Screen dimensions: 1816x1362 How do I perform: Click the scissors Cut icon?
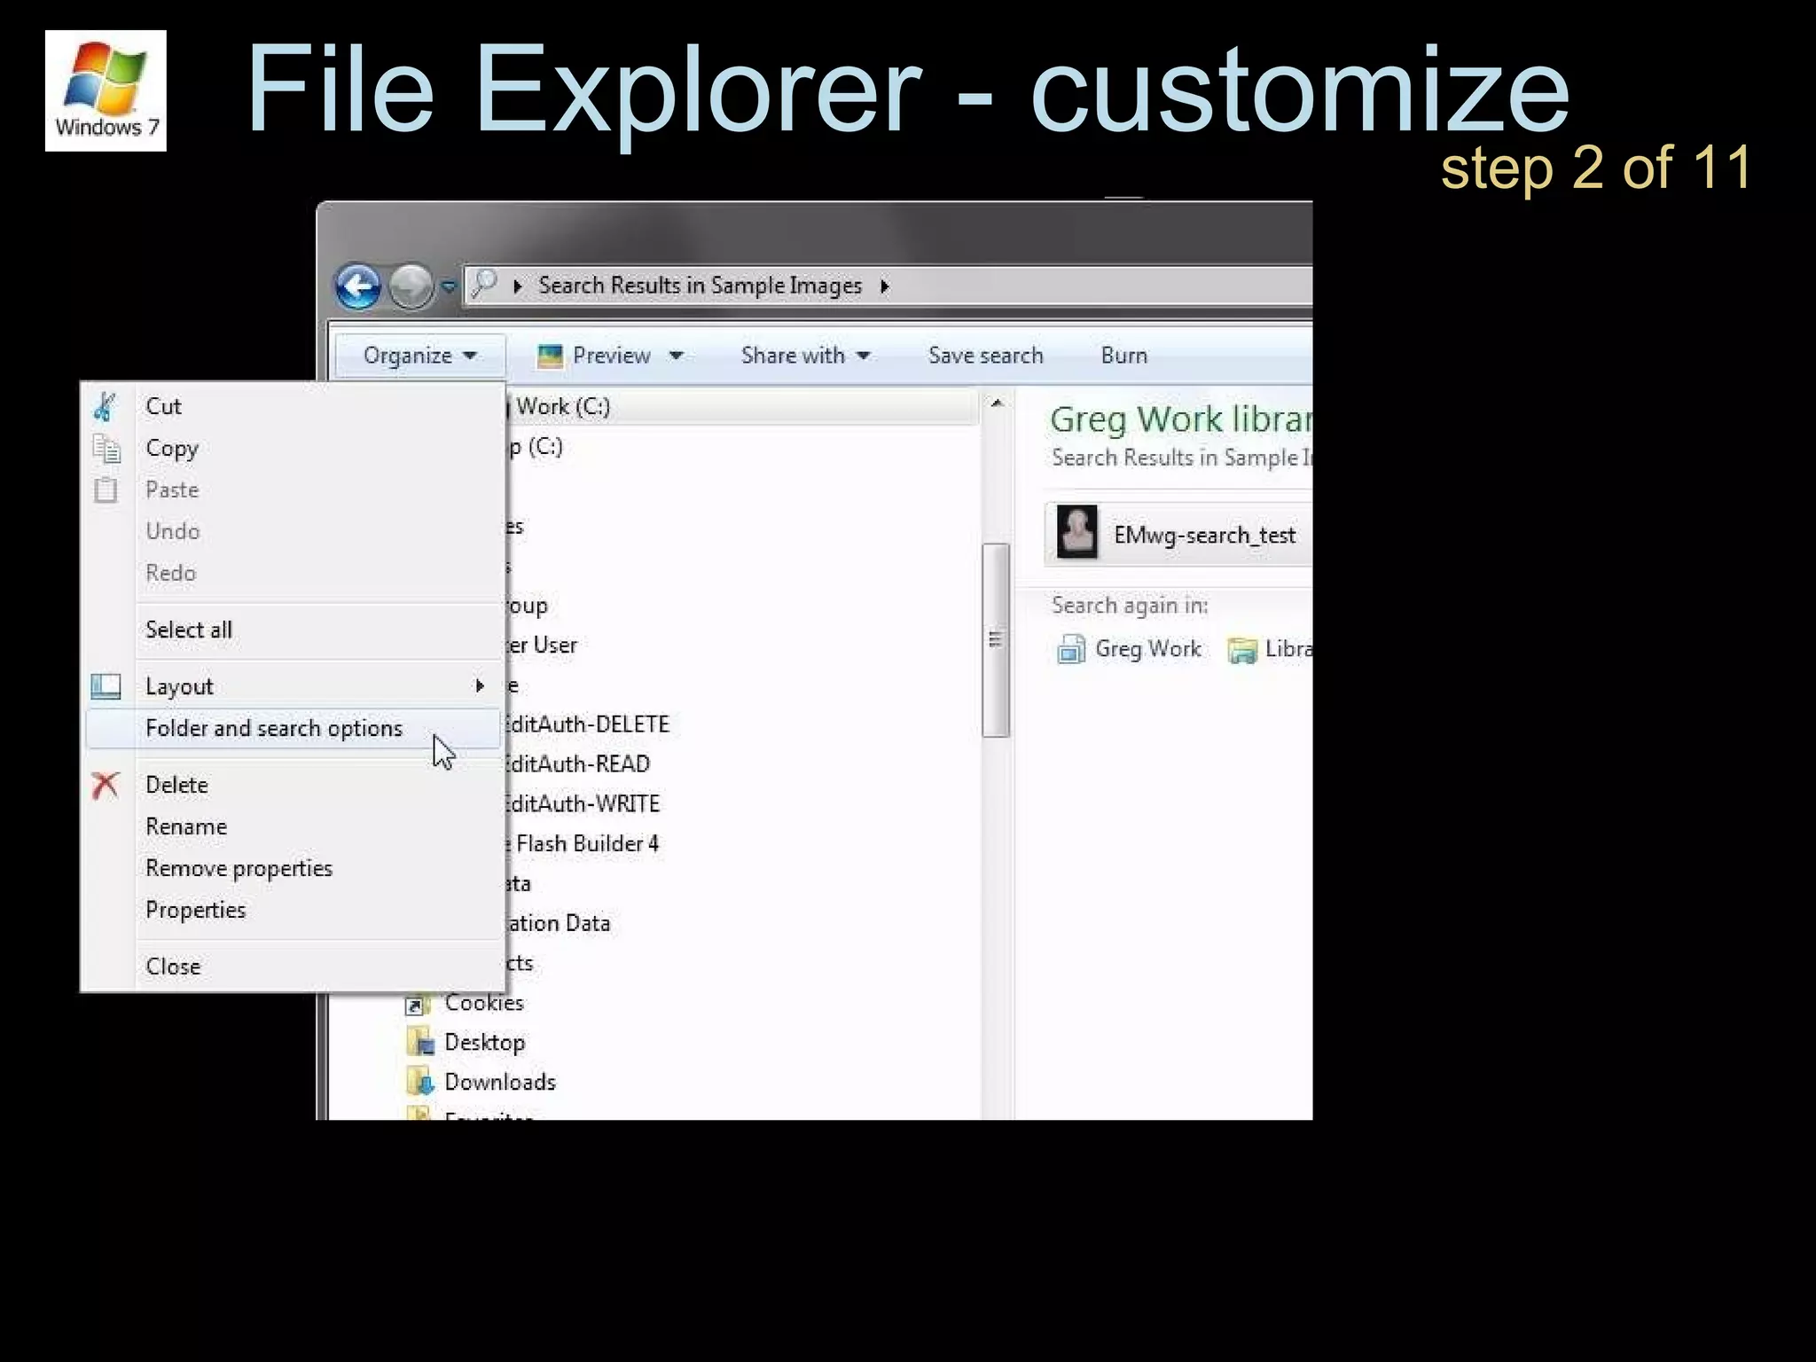click(x=106, y=407)
